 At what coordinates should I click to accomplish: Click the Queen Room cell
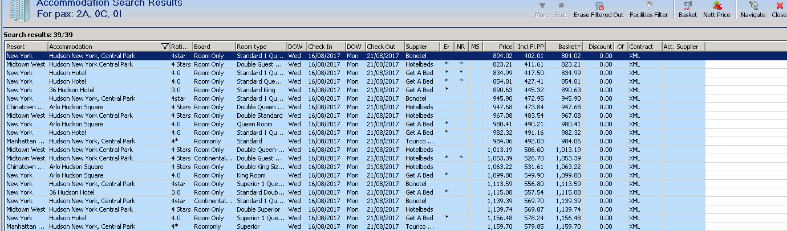click(261, 124)
